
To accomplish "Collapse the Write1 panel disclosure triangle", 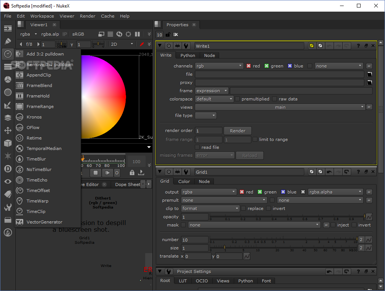I will (x=160, y=46).
